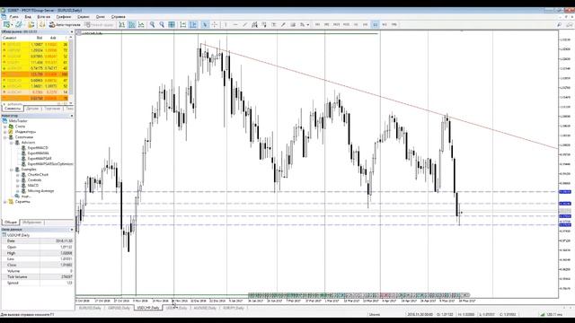Image resolution: width=575 pixels, height=323 pixels.
Task: Toggle chart shift from right edge
Action: click(193, 24)
